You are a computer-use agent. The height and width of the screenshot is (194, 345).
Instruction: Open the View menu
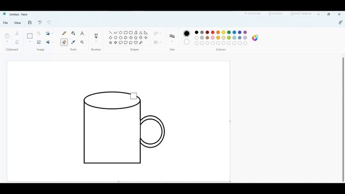point(17,23)
